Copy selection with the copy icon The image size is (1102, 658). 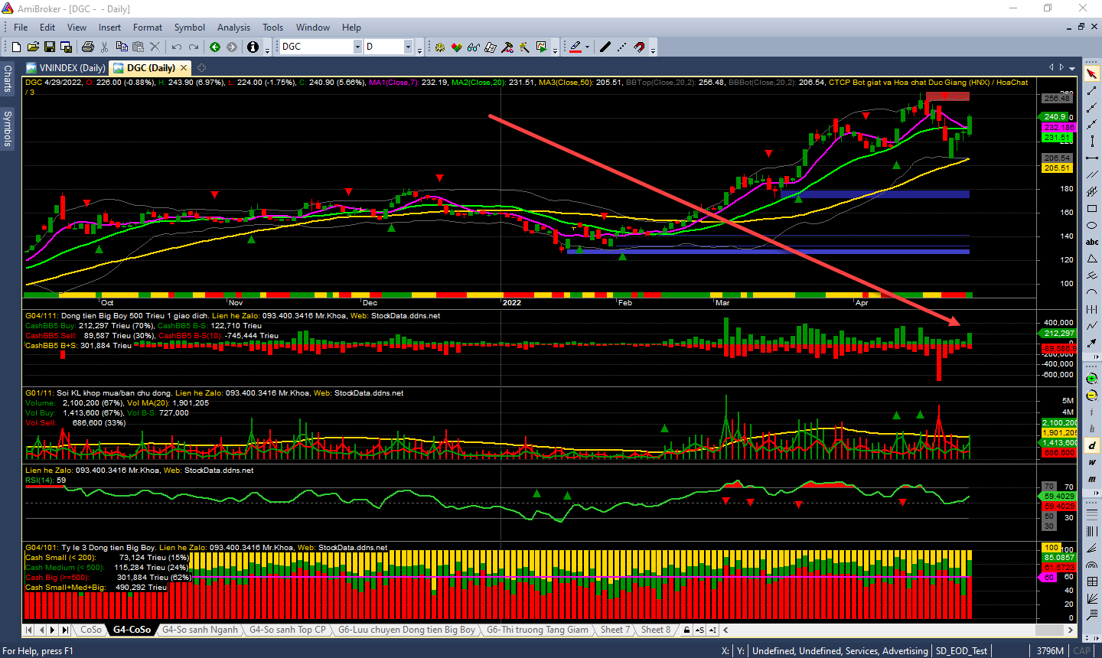point(122,47)
